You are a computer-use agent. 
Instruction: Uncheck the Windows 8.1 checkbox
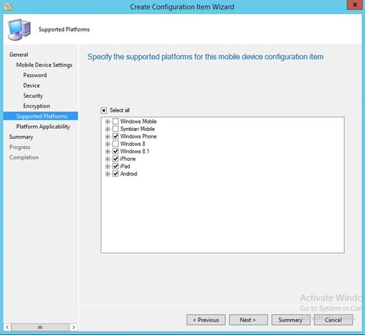pos(115,152)
